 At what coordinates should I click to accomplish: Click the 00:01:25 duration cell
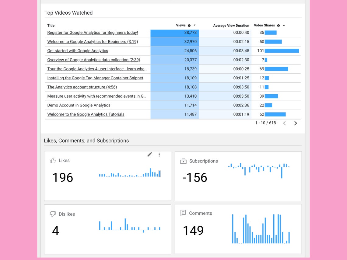click(225, 78)
